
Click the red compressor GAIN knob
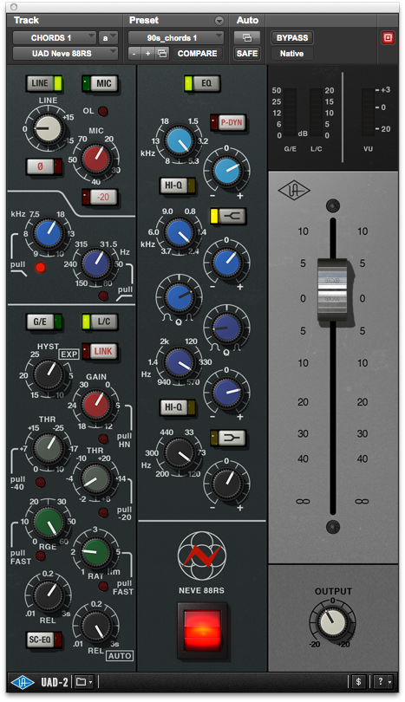[x=96, y=404]
